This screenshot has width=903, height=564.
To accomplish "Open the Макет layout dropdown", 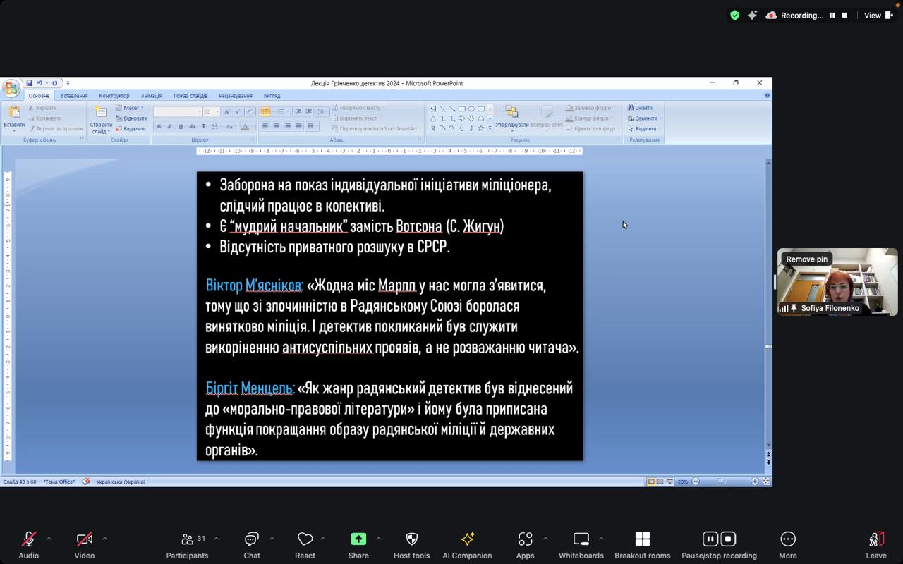I will [131, 108].
